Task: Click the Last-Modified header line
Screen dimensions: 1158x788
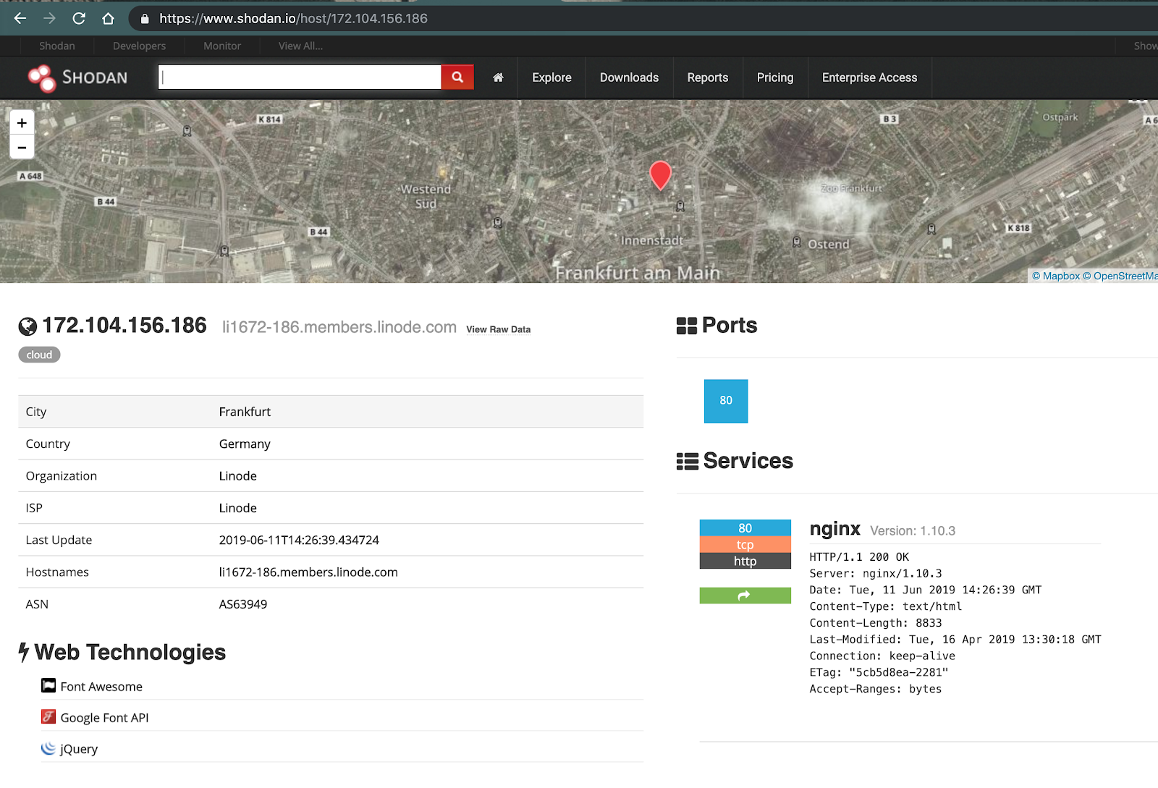Action: click(955, 640)
